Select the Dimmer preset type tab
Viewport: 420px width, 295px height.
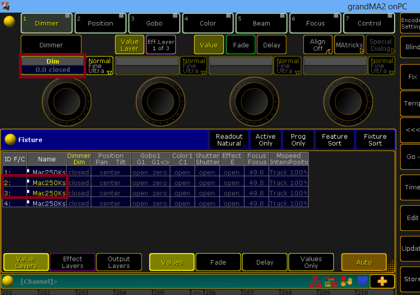click(x=46, y=23)
